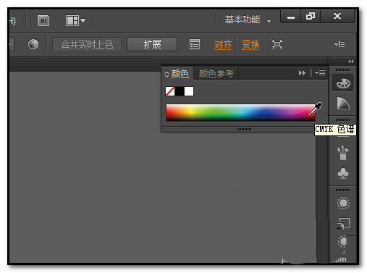This screenshot has width=367, height=273.
Task: Open the 变换 transform link
Action: point(250,45)
